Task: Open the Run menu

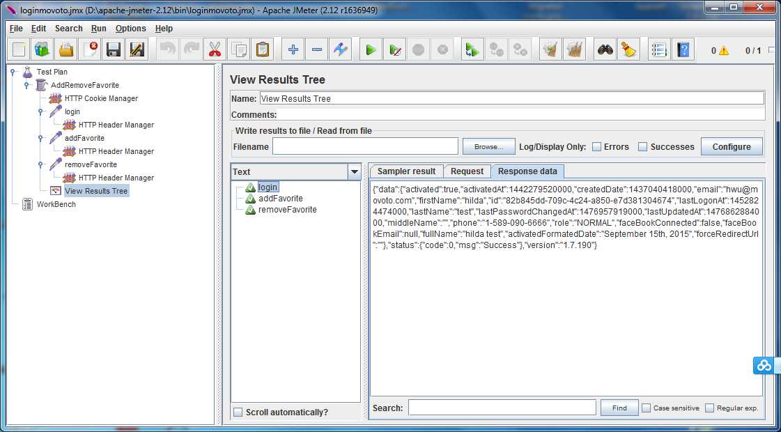Action: (x=99, y=29)
